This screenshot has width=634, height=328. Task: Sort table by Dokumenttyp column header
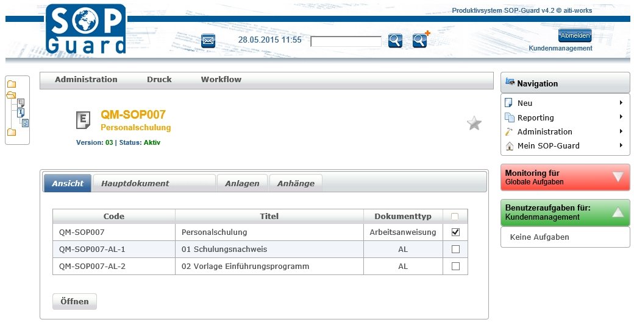click(x=403, y=216)
